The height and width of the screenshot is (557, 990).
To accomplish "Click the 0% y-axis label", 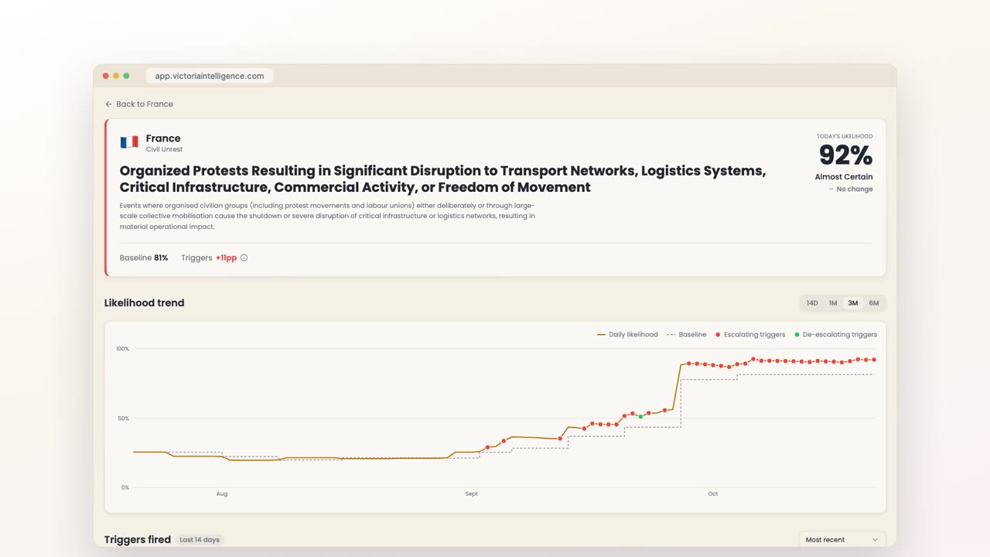I will [125, 487].
